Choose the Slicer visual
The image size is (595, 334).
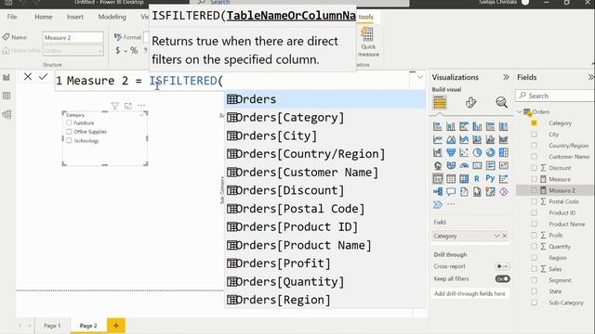pyautogui.click(x=438, y=179)
